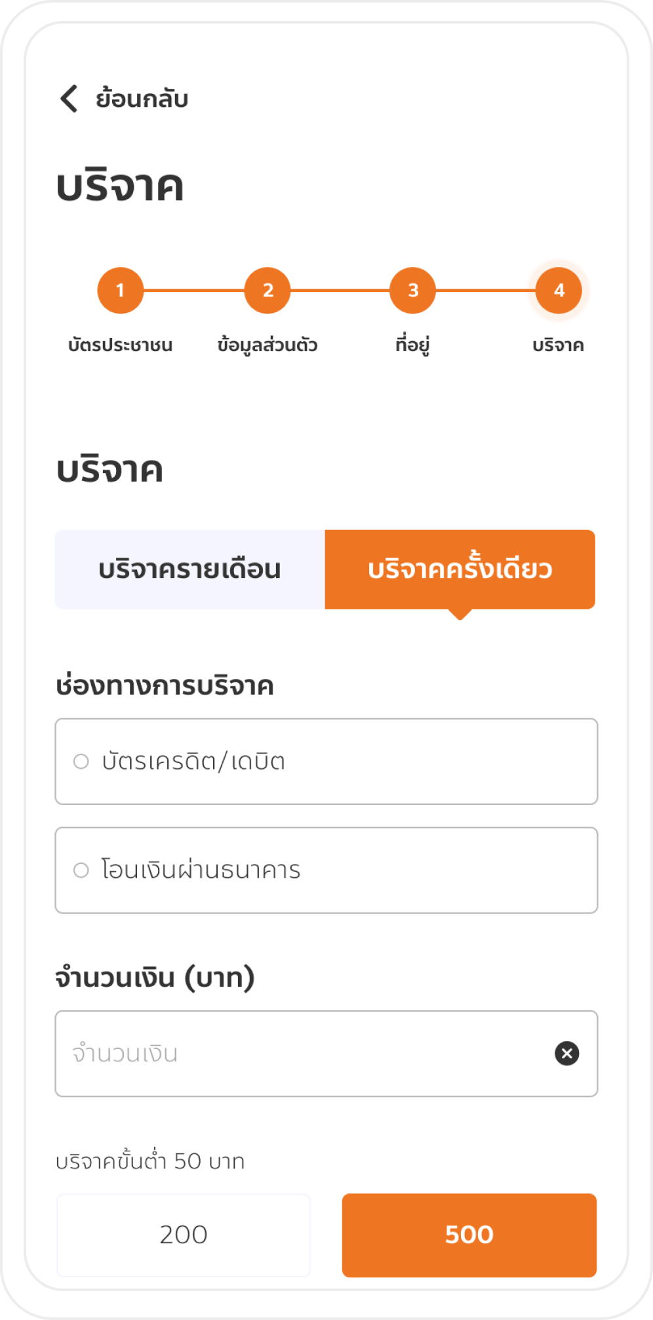Choose the 200 baht preset amount
653x1320 pixels.
tap(184, 1235)
